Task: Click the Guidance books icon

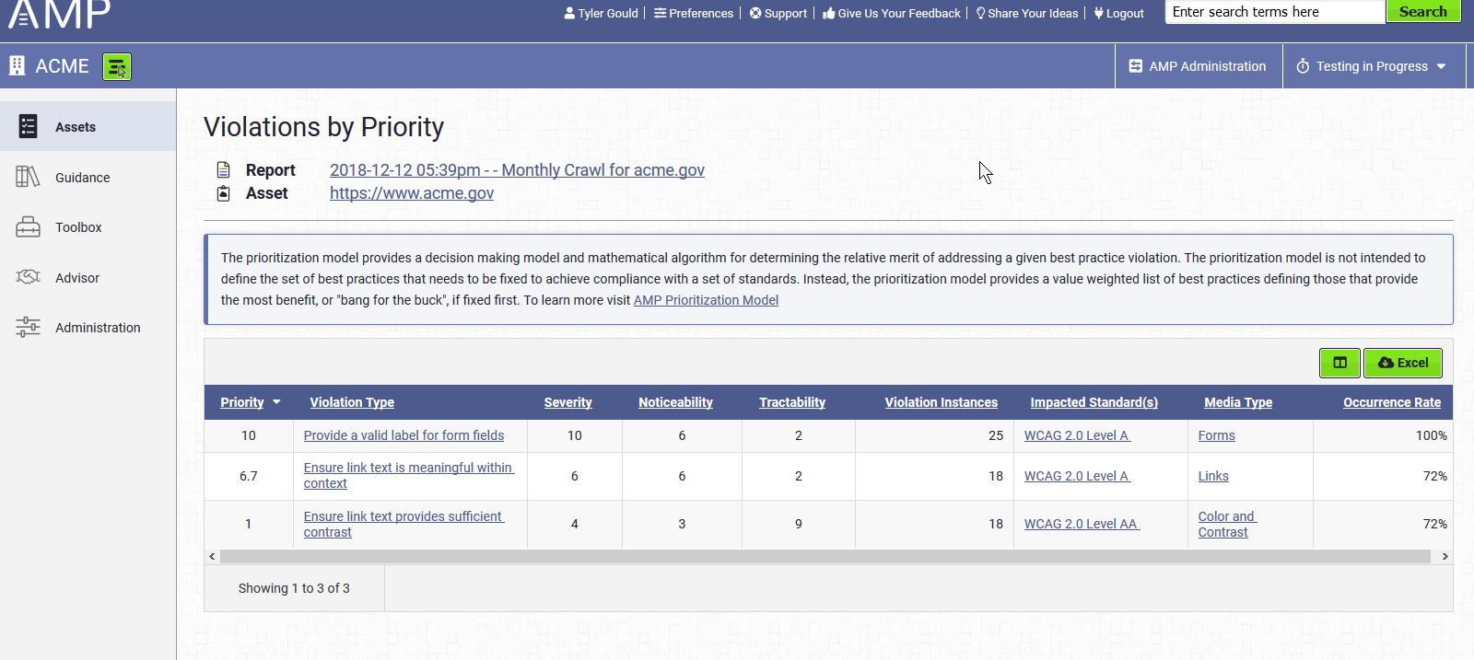Action: coord(29,177)
